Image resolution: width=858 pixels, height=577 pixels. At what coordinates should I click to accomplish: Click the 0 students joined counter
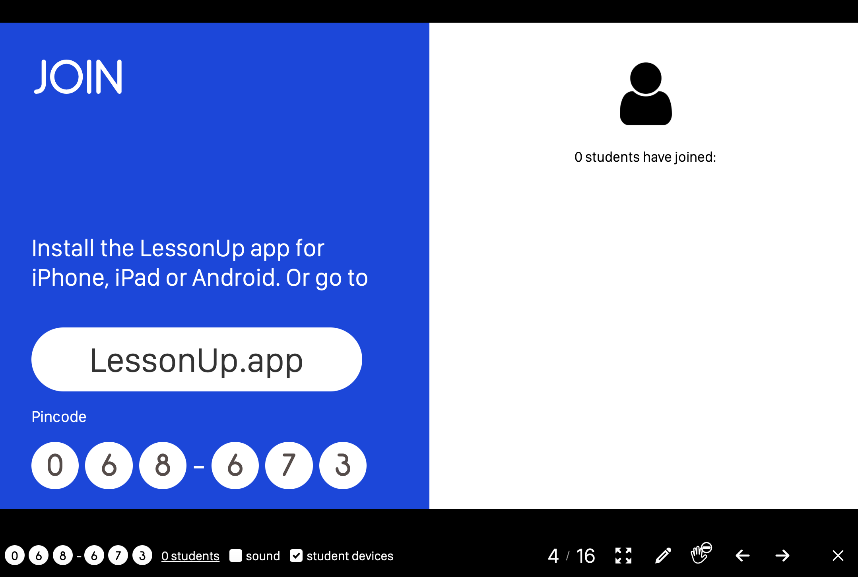pos(189,556)
